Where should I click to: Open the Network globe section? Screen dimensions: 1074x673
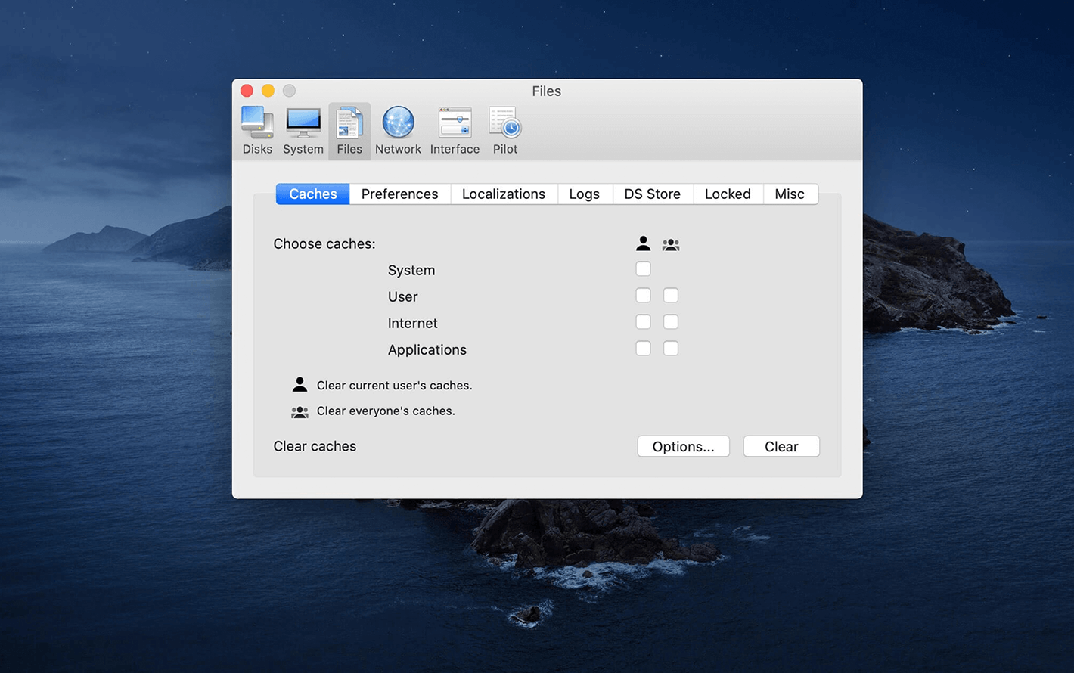(398, 130)
